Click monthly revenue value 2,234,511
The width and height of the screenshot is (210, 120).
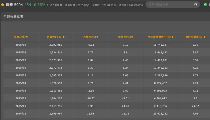coord(56,52)
